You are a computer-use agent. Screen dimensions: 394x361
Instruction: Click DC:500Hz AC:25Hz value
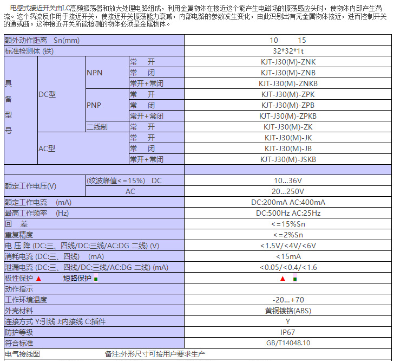coord(288,213)
